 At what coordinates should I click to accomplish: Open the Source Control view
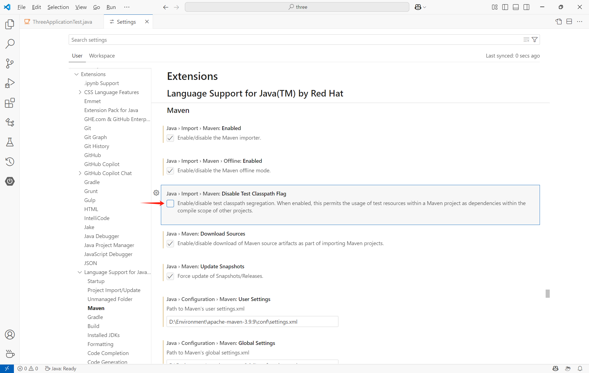[10, 64]
